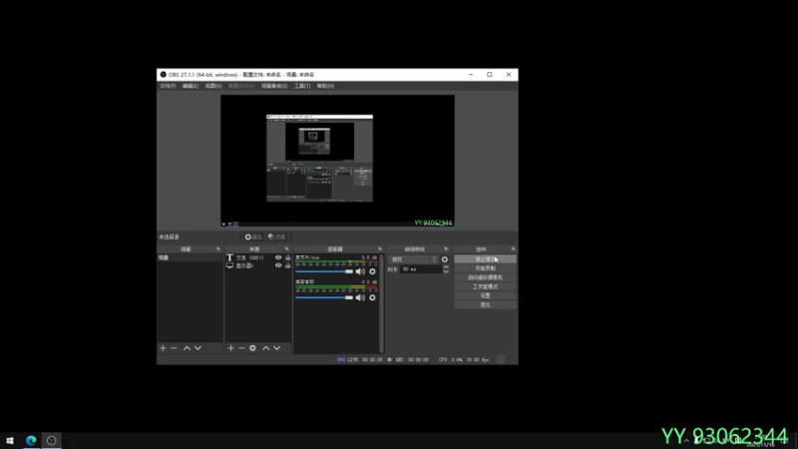Adjust the microphone/Aux volume slider

click(324, 271)
